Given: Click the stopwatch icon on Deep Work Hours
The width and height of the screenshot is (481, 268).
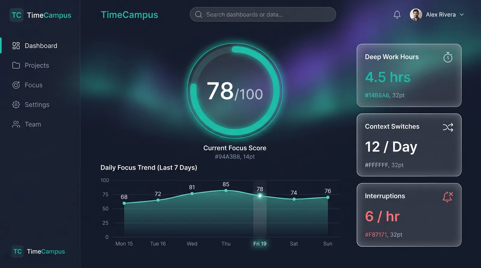Looking at the screenshot, I should 448,57.
